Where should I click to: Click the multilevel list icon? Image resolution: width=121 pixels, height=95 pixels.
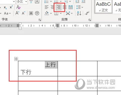(x=66, y=1)
